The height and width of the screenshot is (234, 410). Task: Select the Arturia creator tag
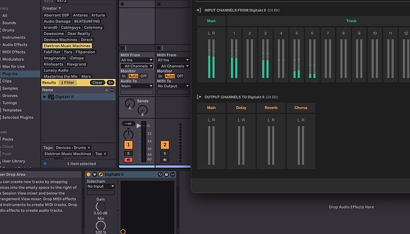pyautogui.click(x=98, y=15)
